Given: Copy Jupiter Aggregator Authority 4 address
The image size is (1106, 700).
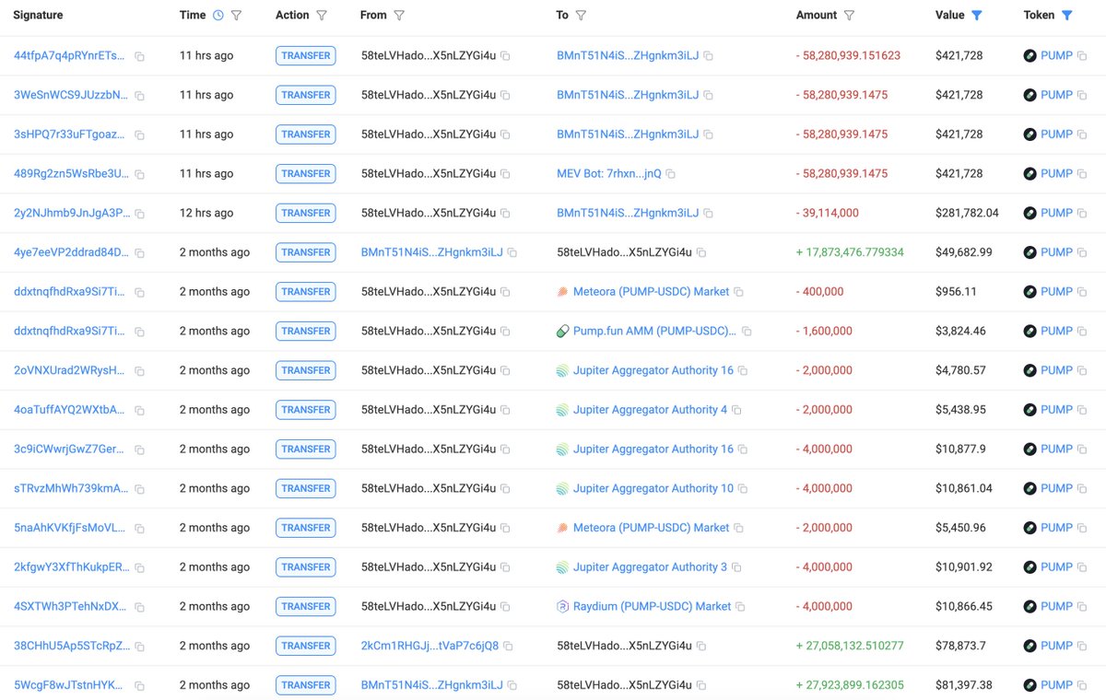Looking at the screenshot, I should [x=736, y=411].
